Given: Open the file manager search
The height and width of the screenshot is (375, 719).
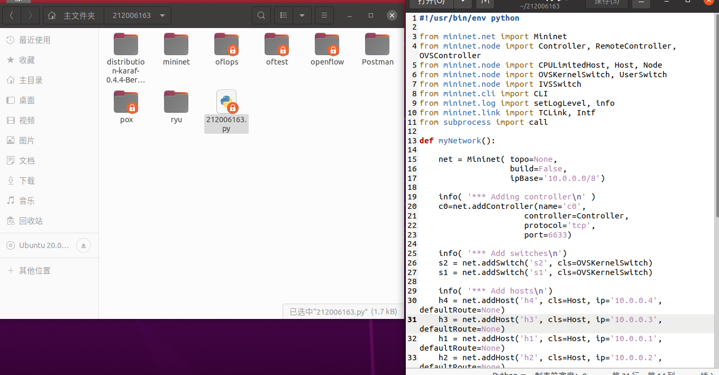Looking at the screenshot, I should point(261,15).
